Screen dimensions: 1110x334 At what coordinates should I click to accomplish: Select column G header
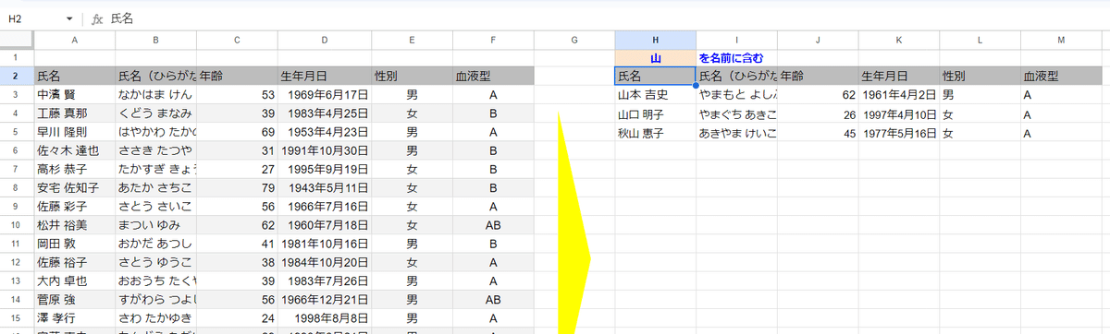point(574,40)
